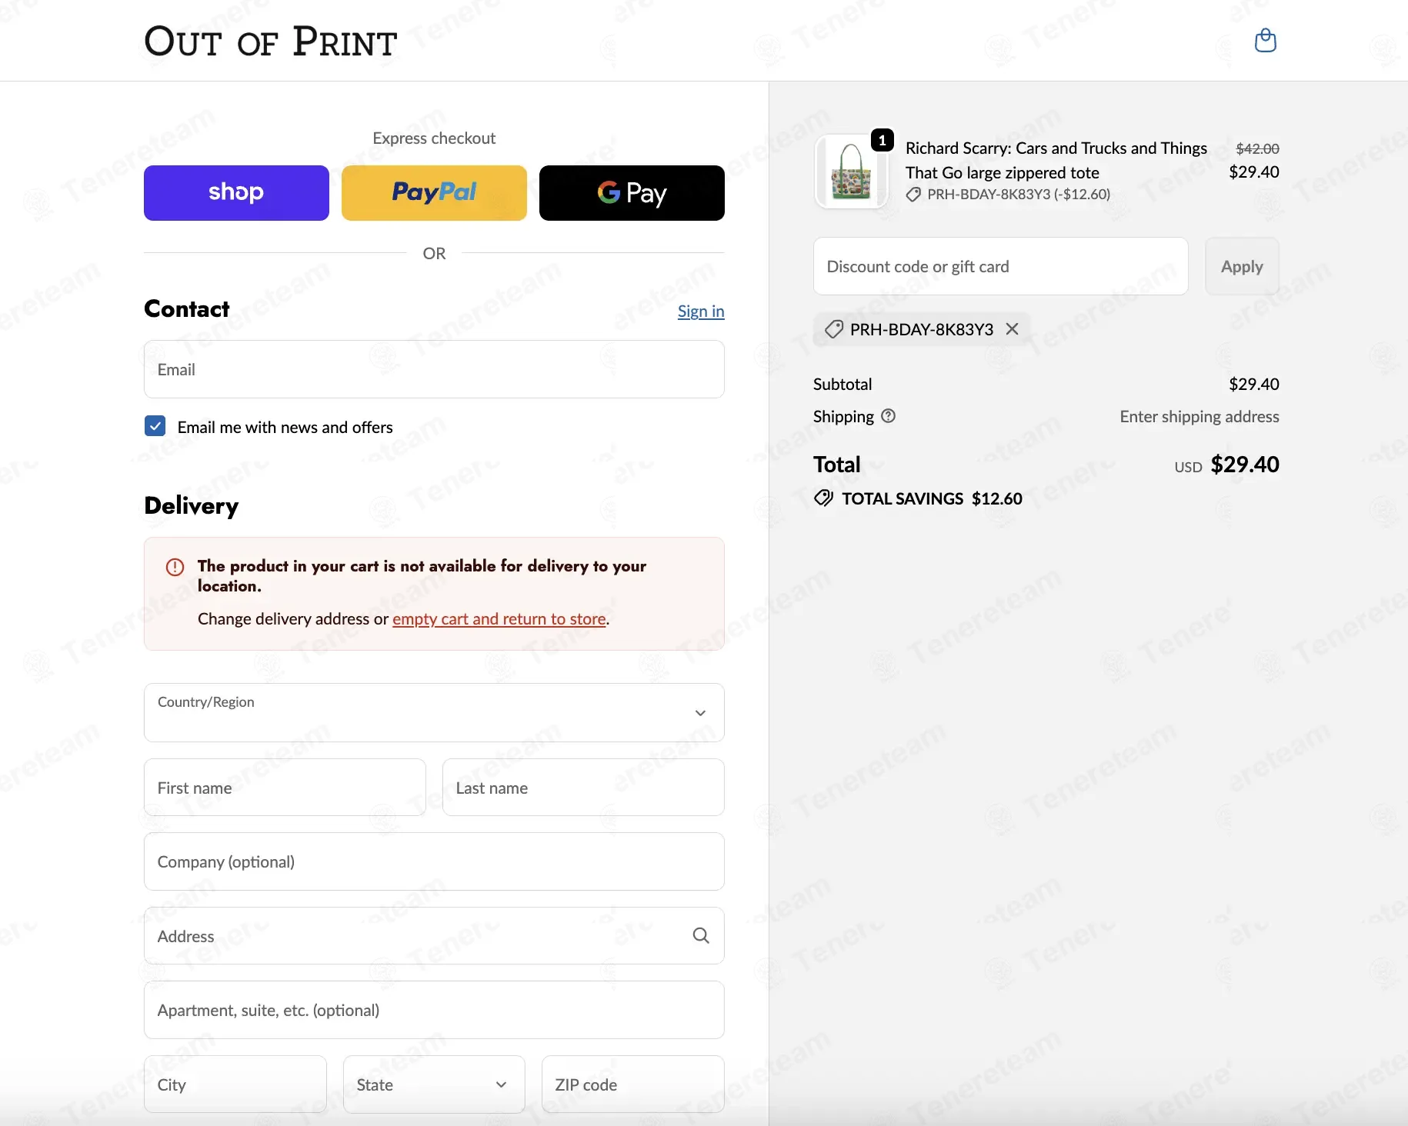Open the shopping bag cart icon

click(1266, 40)
